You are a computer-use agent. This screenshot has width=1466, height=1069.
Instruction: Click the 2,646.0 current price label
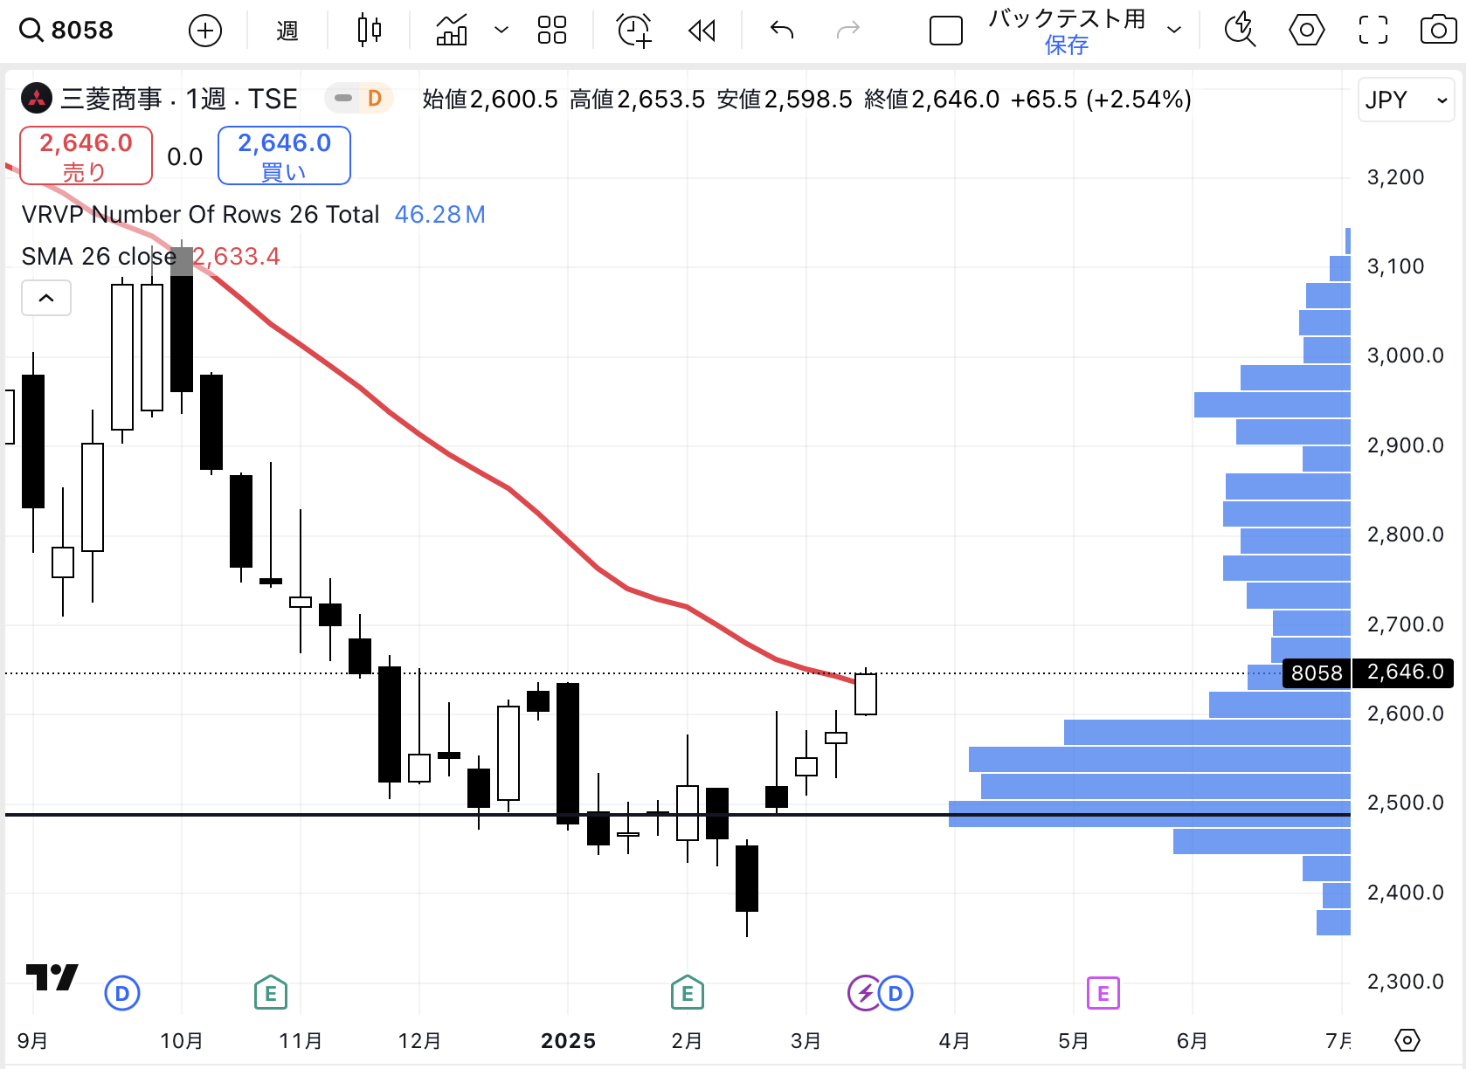coord(1405,672)
